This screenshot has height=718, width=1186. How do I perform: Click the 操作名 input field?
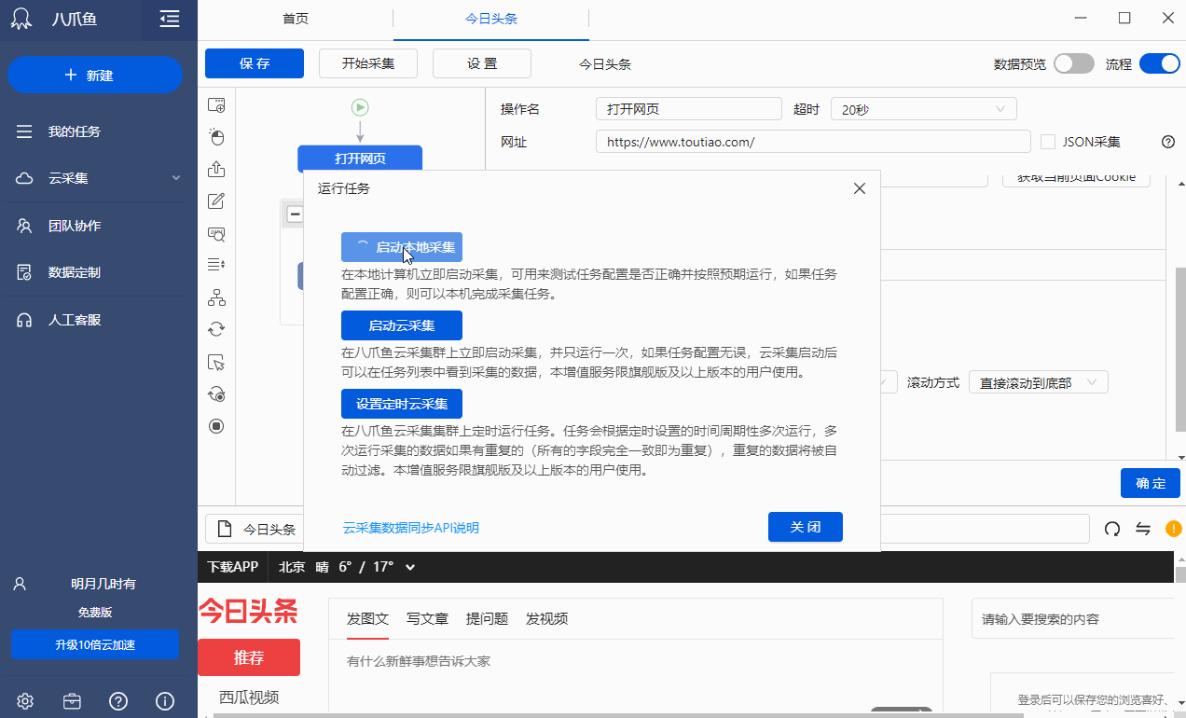[x=689, y=109]
